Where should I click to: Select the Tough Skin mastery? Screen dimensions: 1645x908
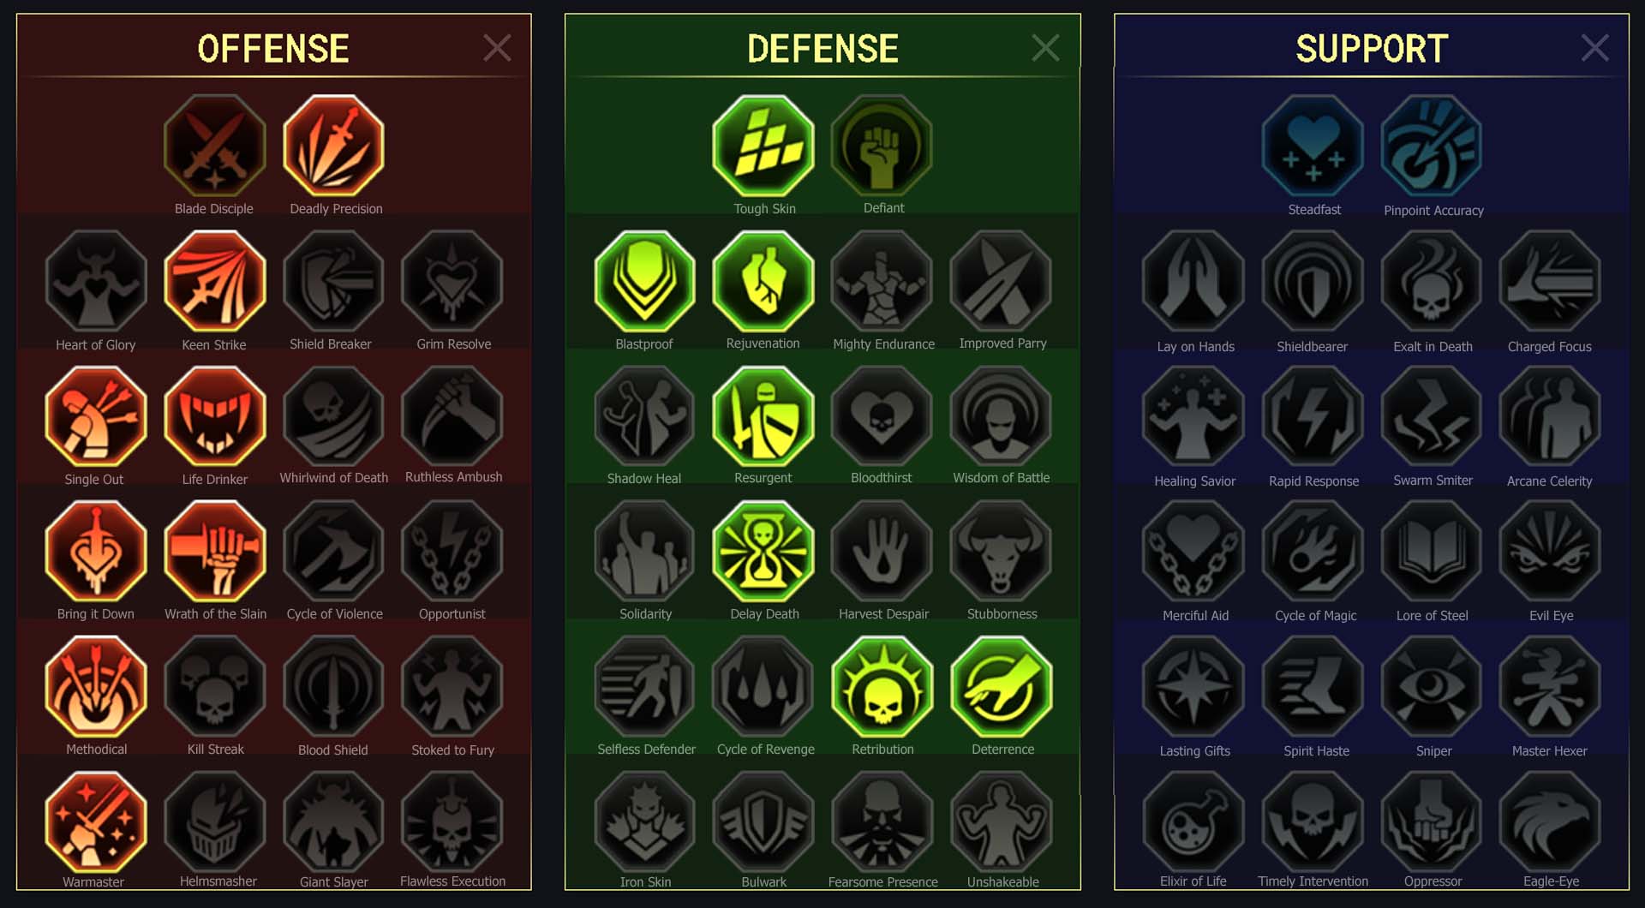(x=763, y=146)
